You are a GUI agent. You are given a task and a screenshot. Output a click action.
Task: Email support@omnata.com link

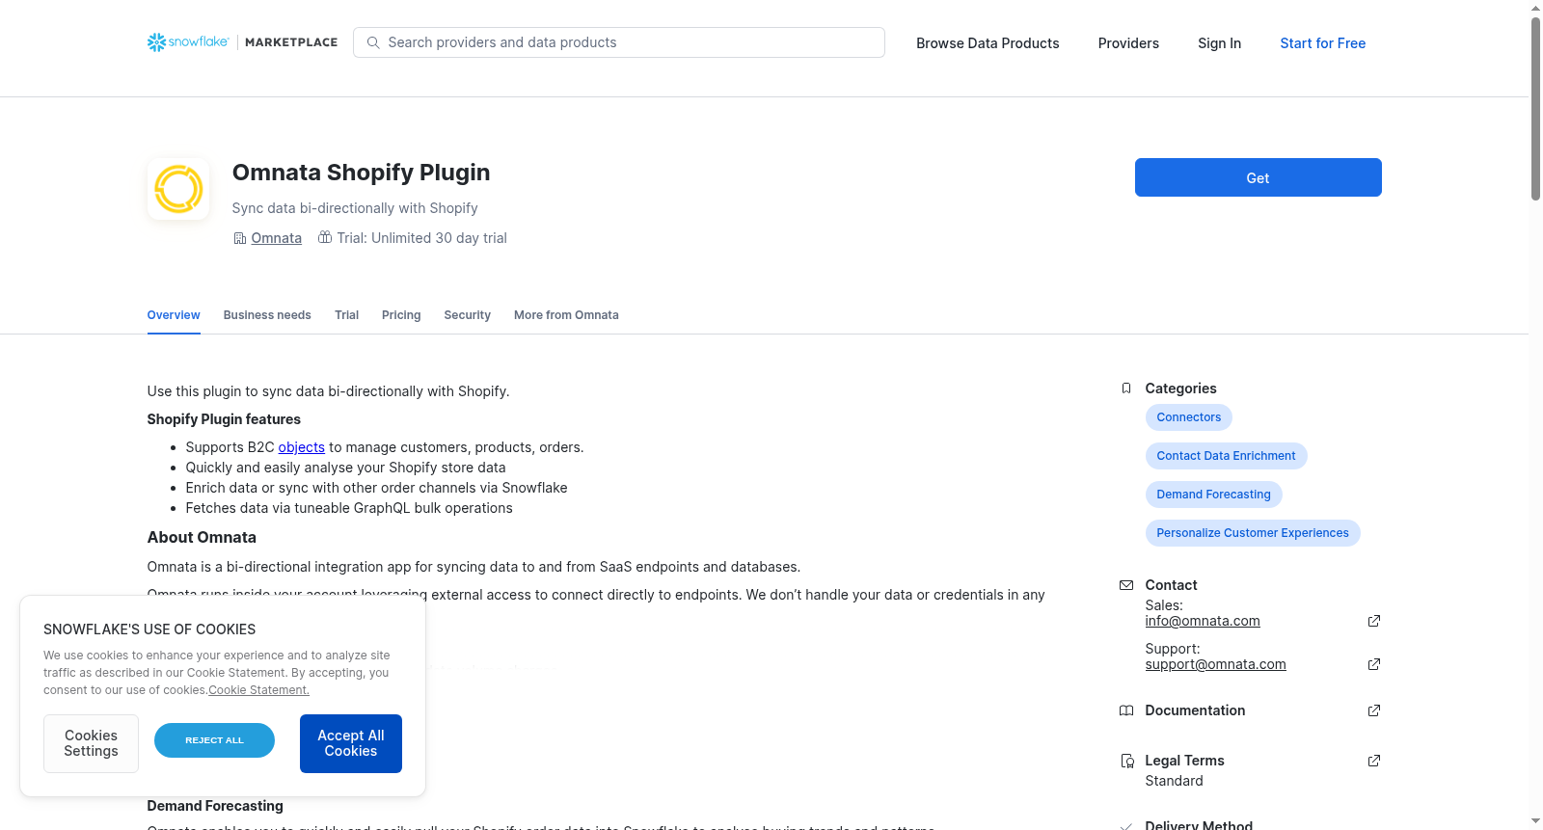click(x=1215, y=664)
